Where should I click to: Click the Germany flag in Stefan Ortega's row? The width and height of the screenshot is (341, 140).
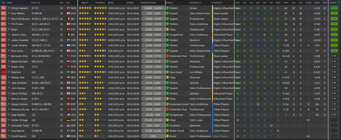point(68,120)
